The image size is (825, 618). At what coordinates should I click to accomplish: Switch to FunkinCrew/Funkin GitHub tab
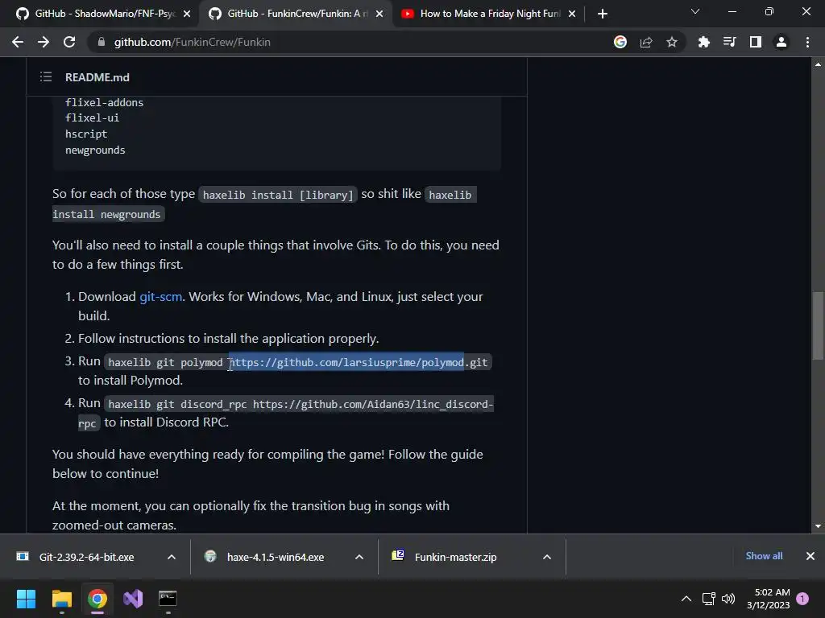click(295, 14)
